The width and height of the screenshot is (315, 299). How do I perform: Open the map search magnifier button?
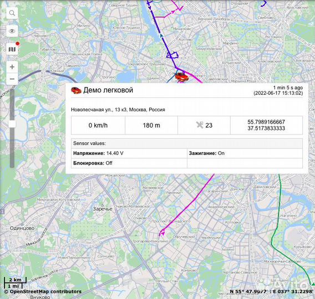(12, 13)
